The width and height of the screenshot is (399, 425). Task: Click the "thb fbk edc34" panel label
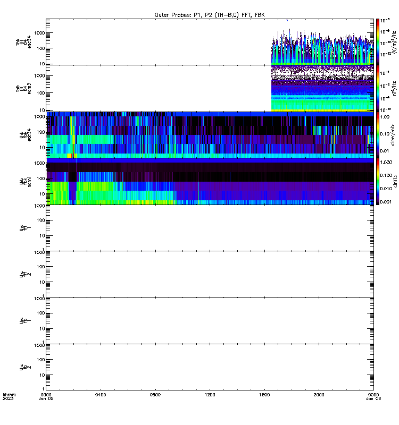(25, 135)
